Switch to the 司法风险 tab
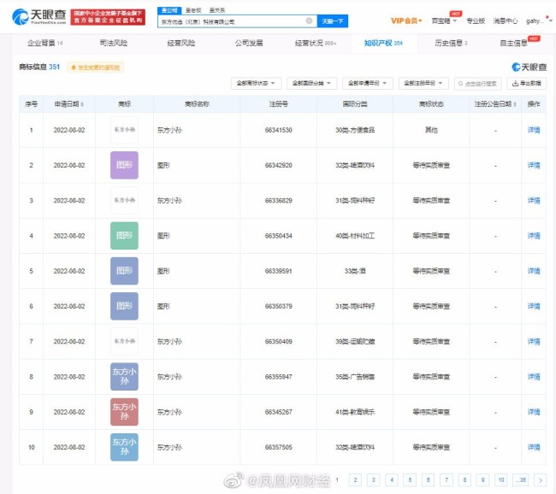Image resolution: width=556 pixels, height=494 pixels. tap(114, 44)
